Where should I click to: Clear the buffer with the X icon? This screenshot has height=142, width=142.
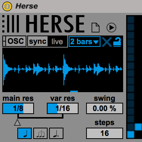[x=107, y=42]
